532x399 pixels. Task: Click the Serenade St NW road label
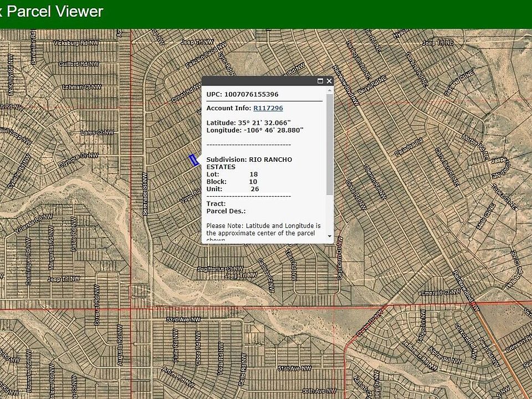(x=145, y=194)
